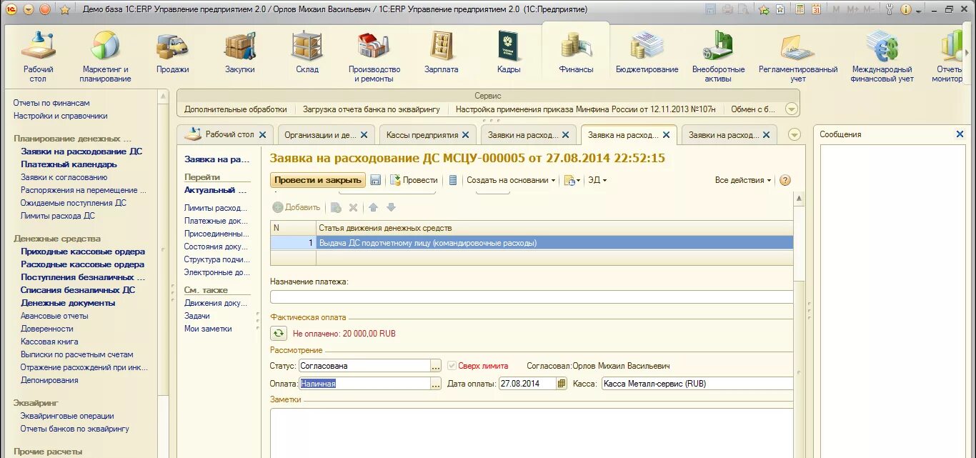Open the calendar in title bar
Image resolution: width=976 pixels, height=458 pixels.
coord(815,9)
